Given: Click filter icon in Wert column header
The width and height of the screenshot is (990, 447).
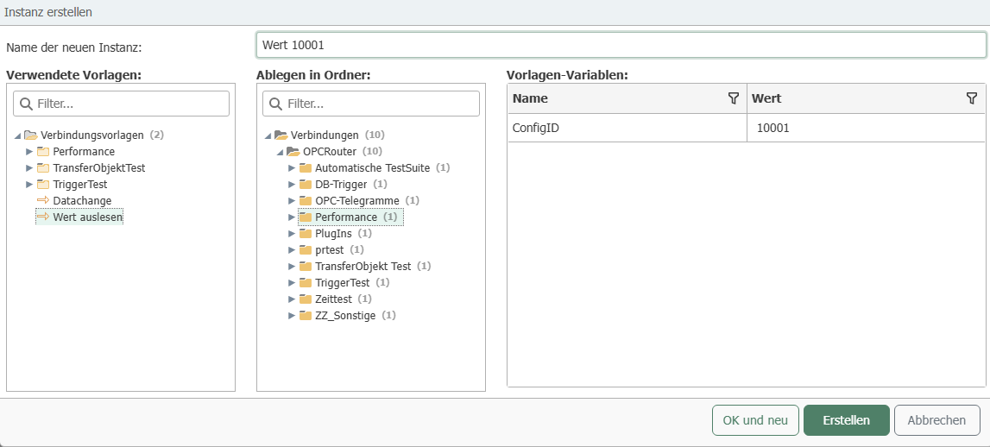Looking at the screenshot, I should [971, 98].
